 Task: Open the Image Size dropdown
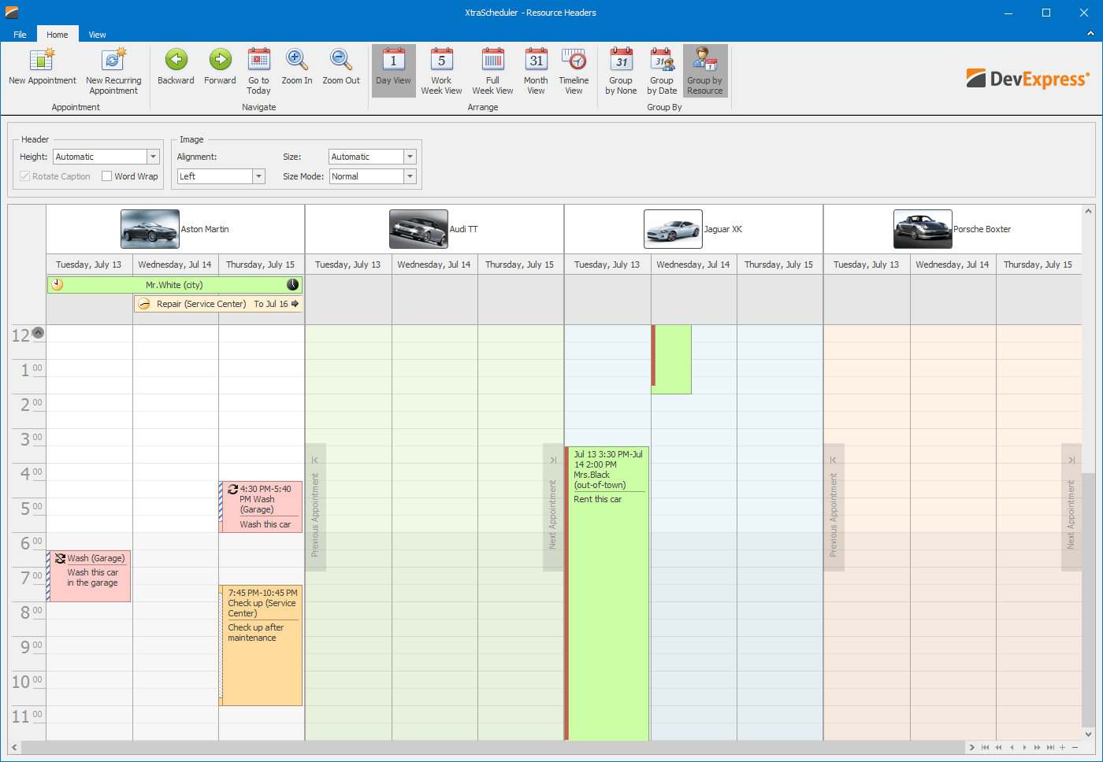point(410,157)
